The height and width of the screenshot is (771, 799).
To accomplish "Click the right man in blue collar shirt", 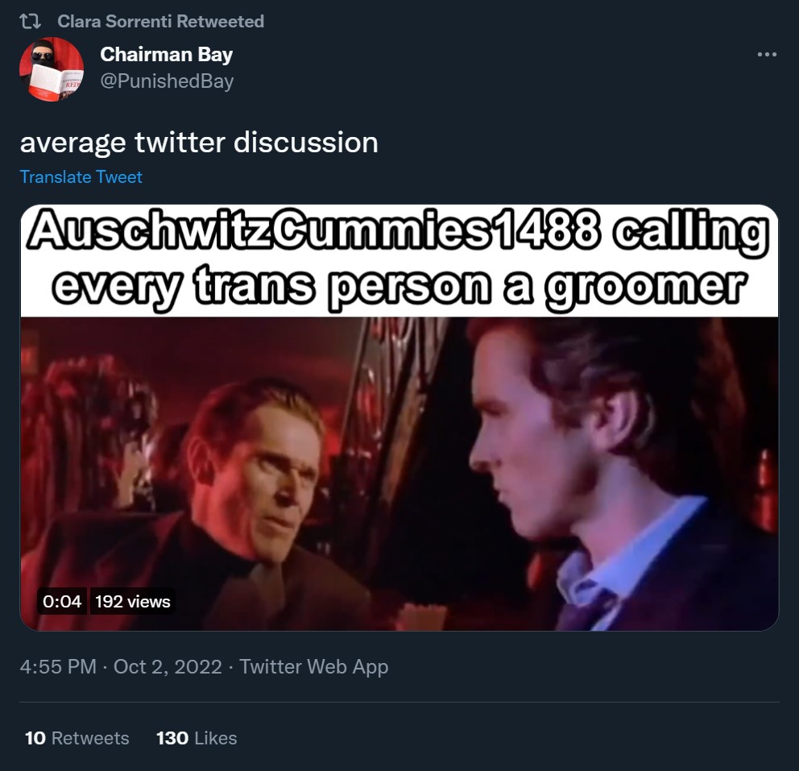I will pyautogui.click(x=611, y=474).
